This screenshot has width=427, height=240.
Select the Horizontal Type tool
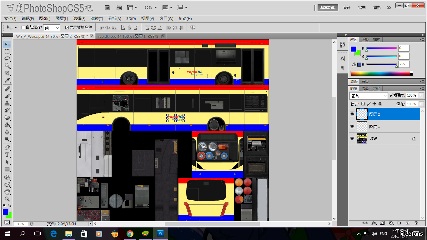click(x=7, y=155)
